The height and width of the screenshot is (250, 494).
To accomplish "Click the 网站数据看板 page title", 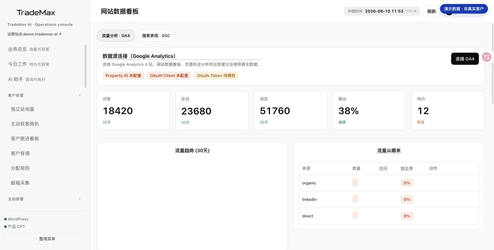I will click(120, 12).
